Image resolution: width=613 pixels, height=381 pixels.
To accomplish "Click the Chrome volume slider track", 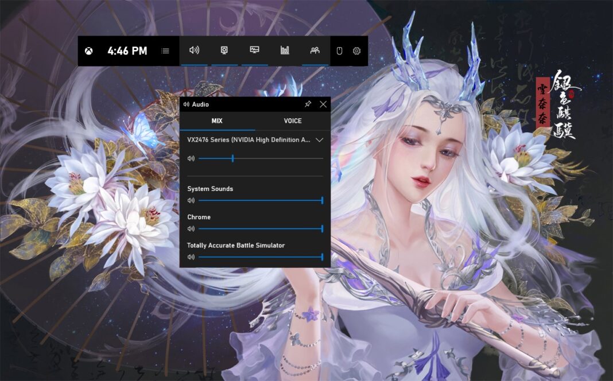I will (x=258, y=228).
